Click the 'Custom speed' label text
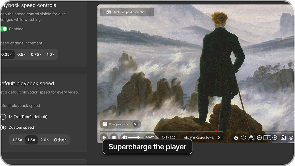 (x=21, y=128)
